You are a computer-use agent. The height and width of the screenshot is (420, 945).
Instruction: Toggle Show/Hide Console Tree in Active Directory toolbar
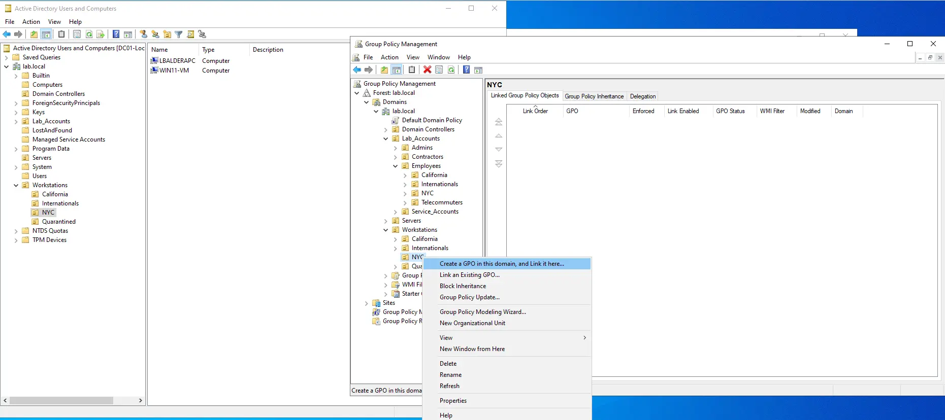pos(46,34)
